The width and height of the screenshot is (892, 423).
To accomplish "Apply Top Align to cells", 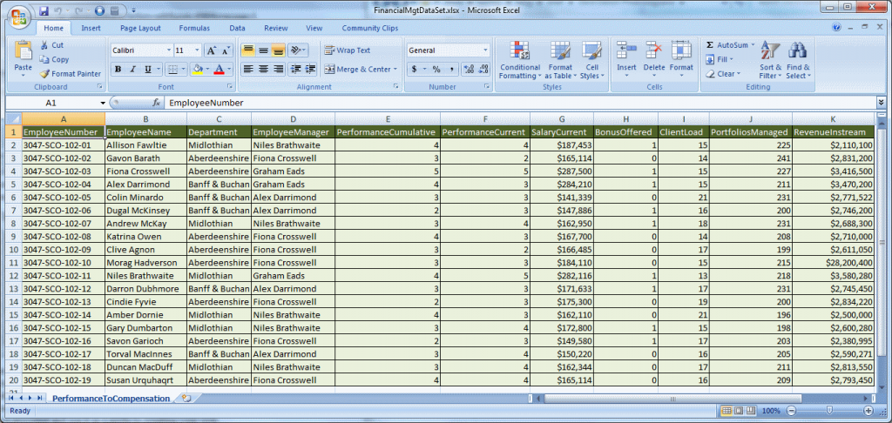I will point(248,50).
